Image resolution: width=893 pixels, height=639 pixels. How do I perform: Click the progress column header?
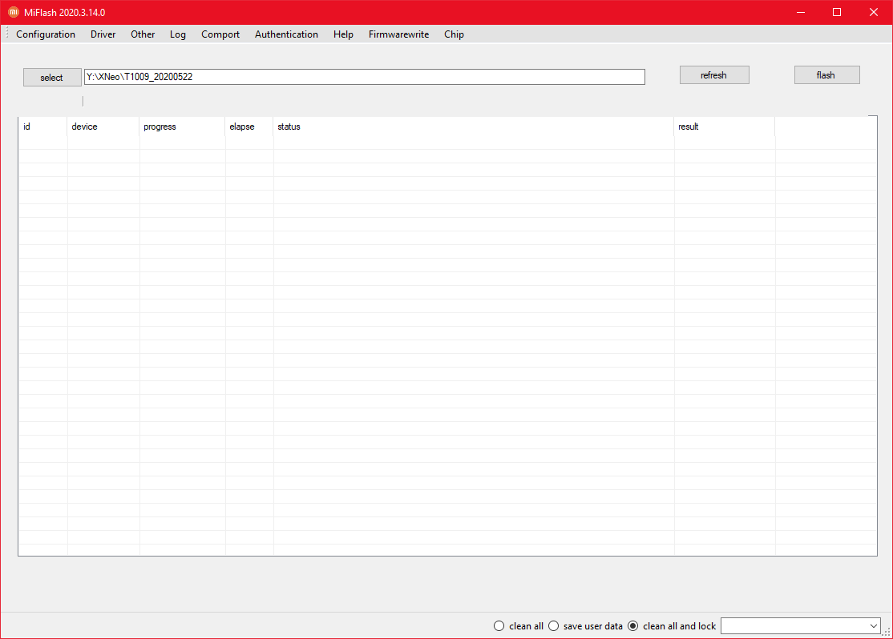coord(182,127)
